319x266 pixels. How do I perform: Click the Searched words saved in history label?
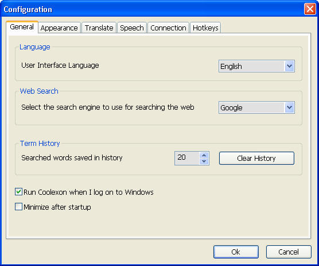pyautogui.click(x=72, y=157)
